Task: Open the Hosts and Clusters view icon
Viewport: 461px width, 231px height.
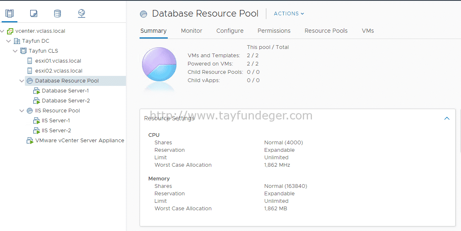Action: [10, 13]
